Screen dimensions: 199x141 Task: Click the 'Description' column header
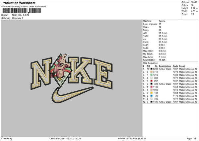[x=165, y=66]
